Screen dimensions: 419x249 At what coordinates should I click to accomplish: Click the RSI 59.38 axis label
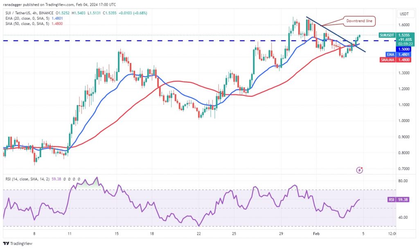point(399,199)
